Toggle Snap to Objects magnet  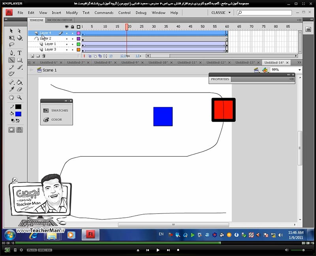(19, 130)
